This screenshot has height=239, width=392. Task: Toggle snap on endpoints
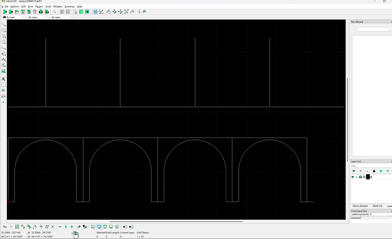tap(23, 227)
